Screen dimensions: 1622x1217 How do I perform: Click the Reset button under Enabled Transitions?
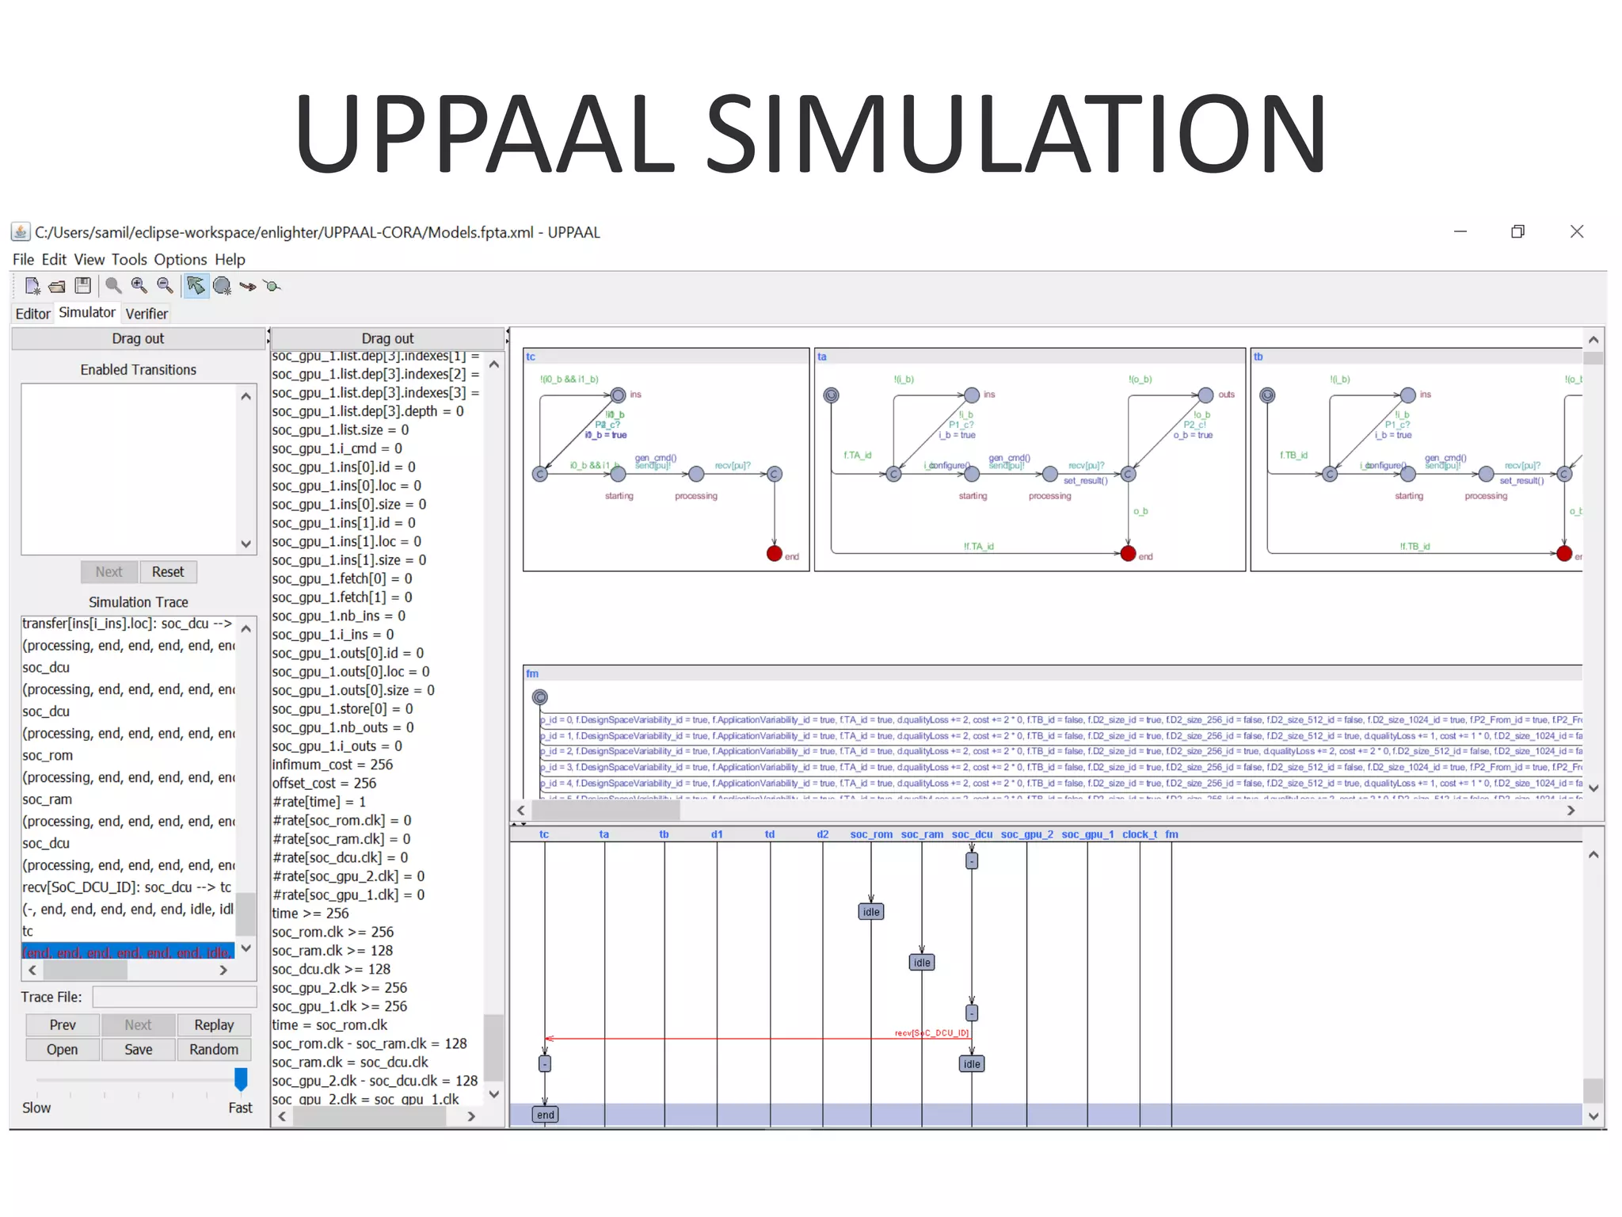(x=168, y=571)
